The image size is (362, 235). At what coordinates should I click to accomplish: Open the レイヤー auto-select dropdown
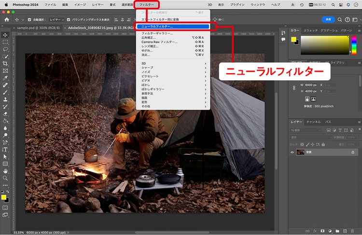56,20
